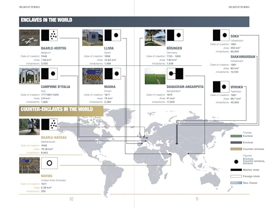The width and height of the screenshot is (269, 208).
Task: Click the 'BÜSINGEN' title
Action: [174, 48]
